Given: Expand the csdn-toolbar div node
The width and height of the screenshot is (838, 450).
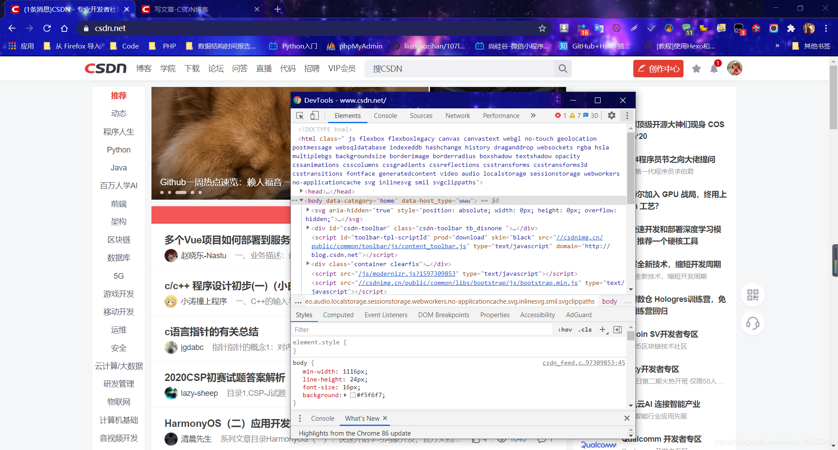Looking at the screenshot, I should point(308,228).
